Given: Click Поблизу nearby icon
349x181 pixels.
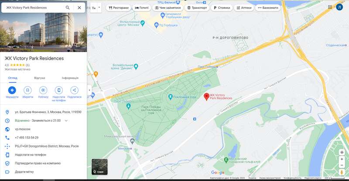Looking at the screenshot, I should [x=43, y=90].
